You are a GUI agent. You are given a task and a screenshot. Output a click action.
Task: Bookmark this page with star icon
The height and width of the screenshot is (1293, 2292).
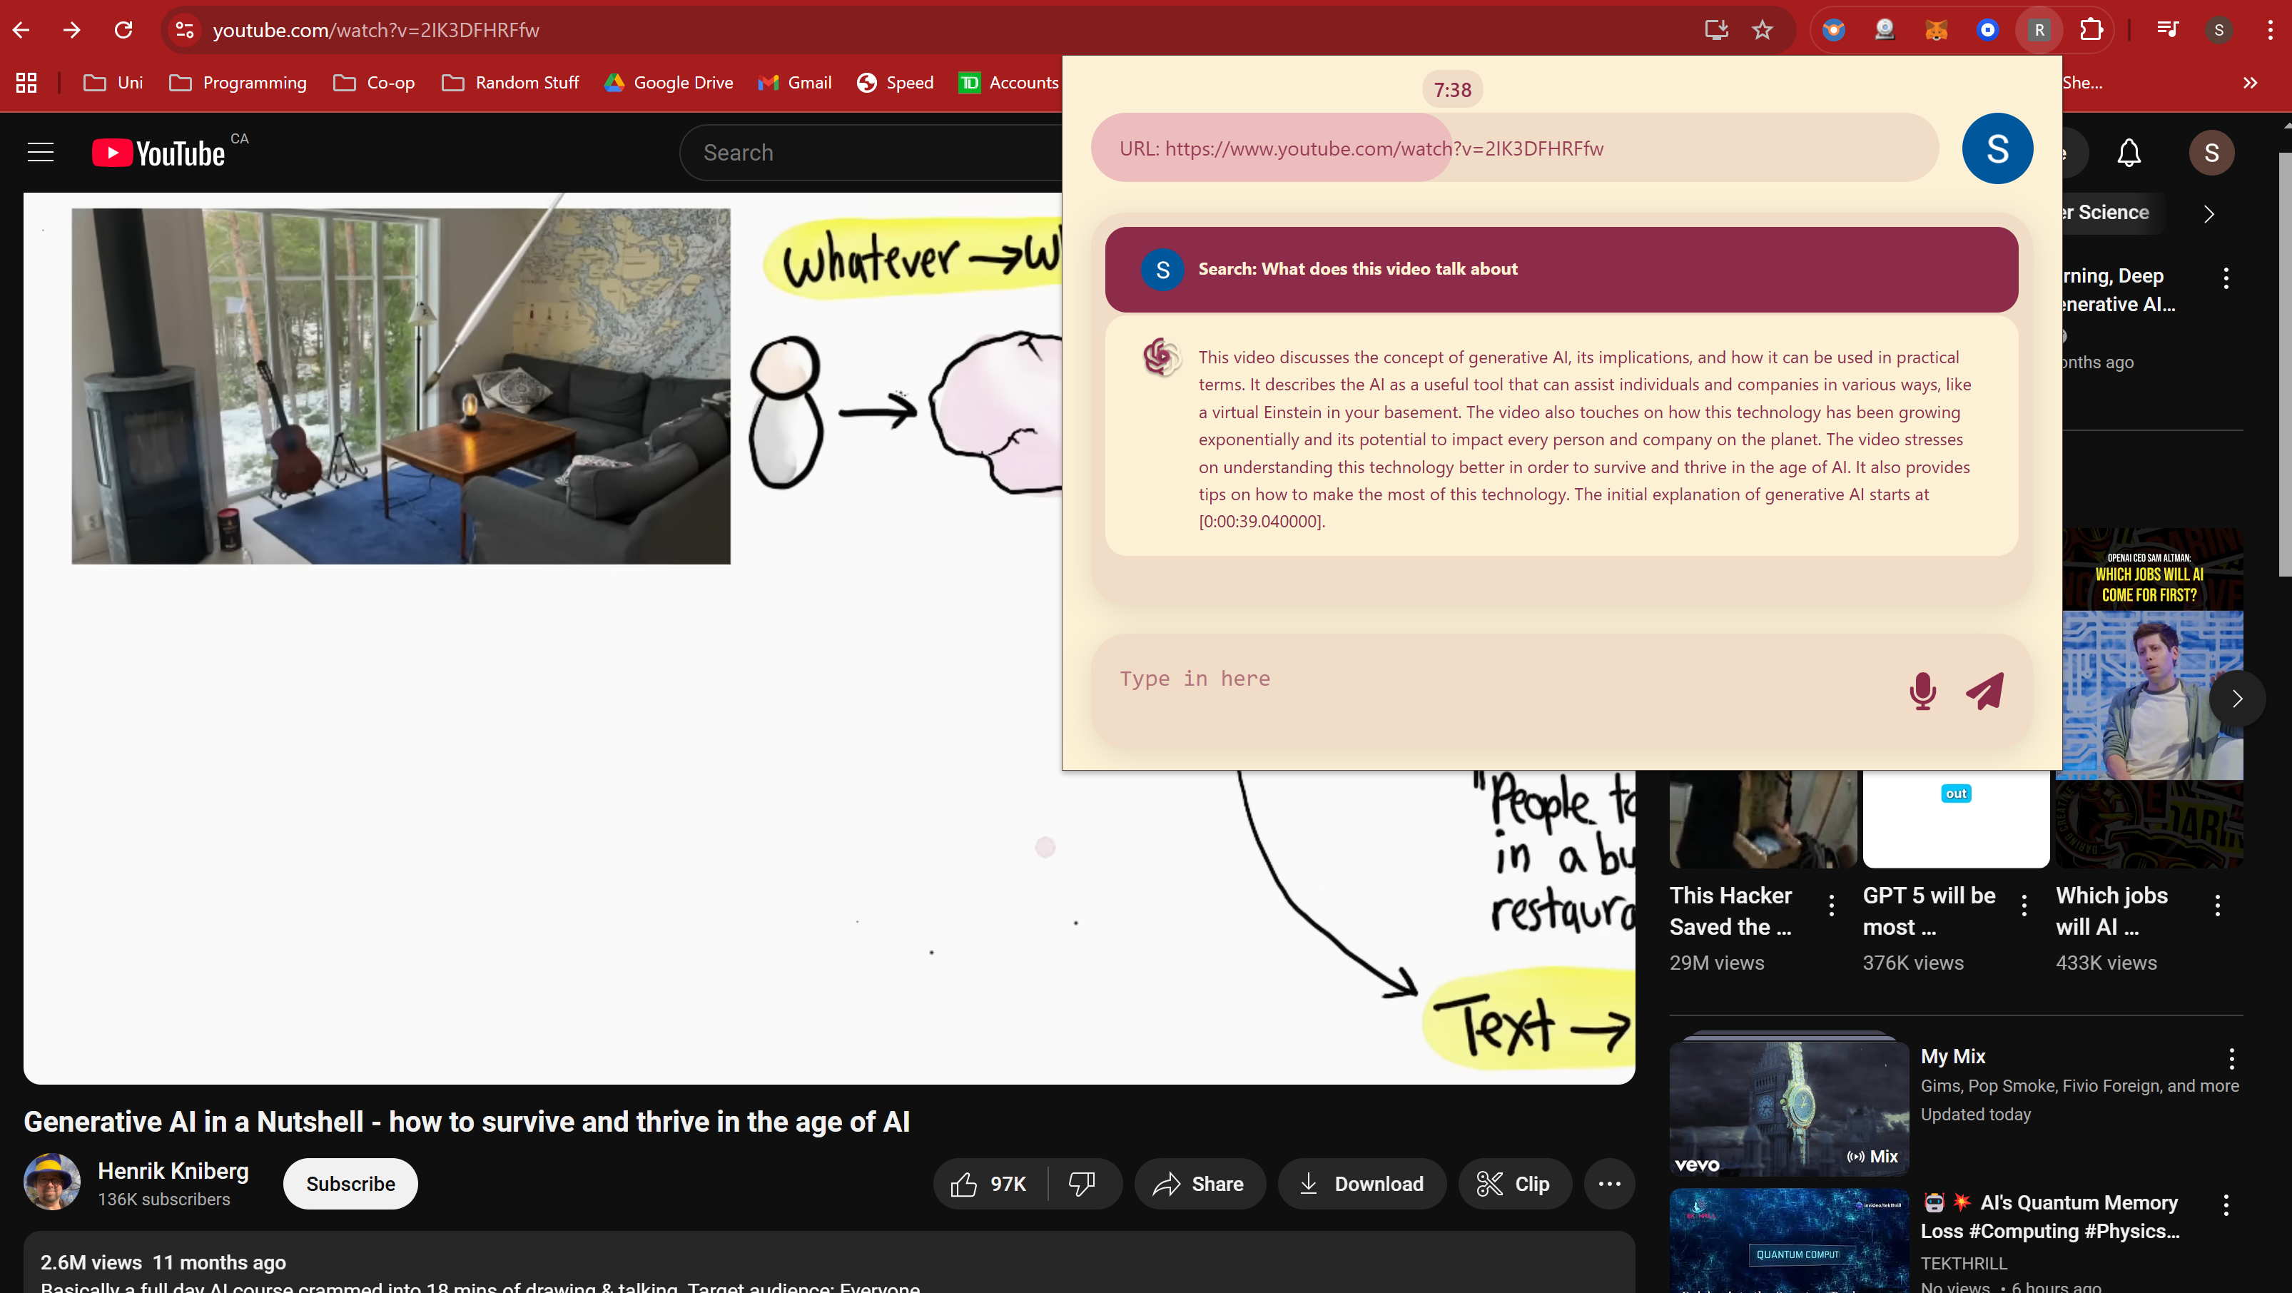[x=1762, y=30]
